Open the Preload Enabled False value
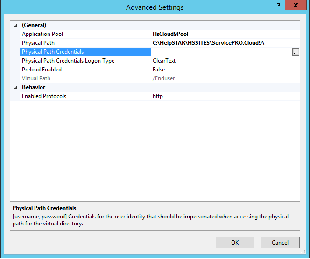Viewport: 310px width, 259px height. [x=159, y=70]
